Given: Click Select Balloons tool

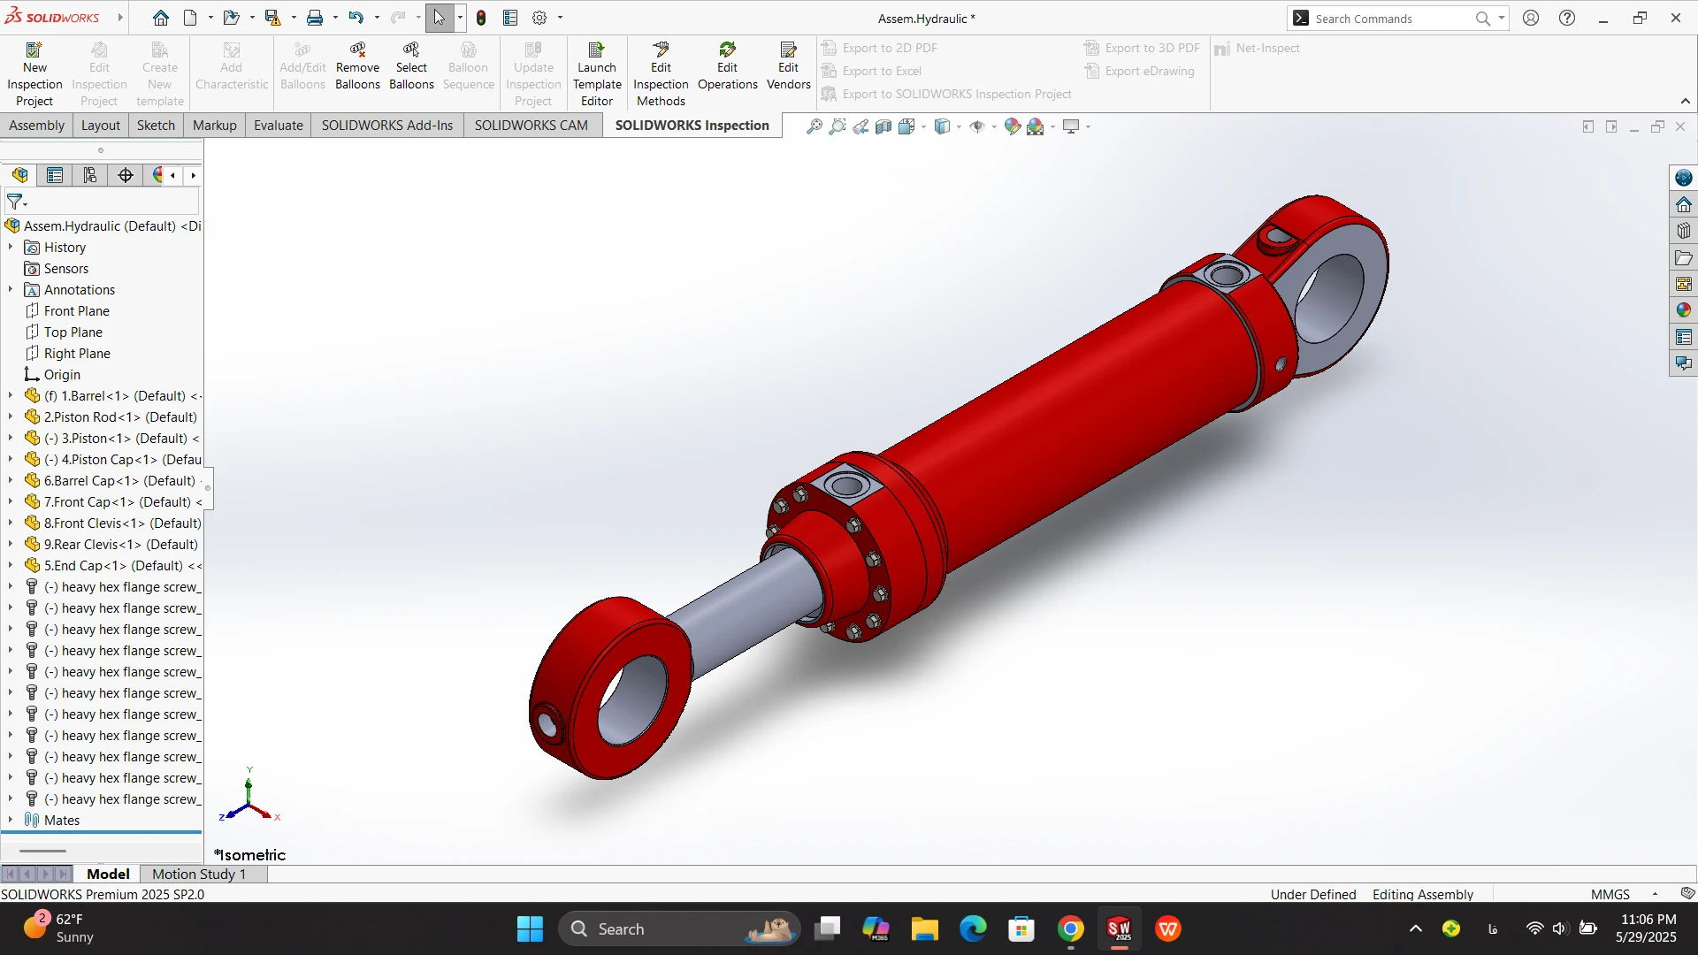Looking at the screenshot, I should pyautogui.click(x=411, y=66).
